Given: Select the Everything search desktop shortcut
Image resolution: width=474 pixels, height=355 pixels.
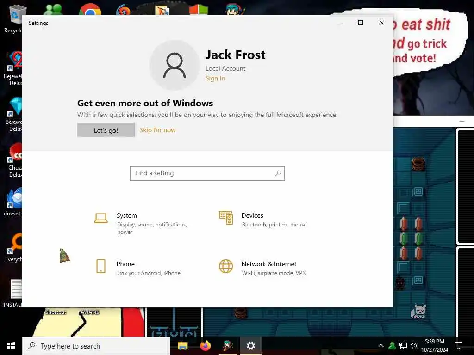Looking at the screenshot, I should pos(12,248).
